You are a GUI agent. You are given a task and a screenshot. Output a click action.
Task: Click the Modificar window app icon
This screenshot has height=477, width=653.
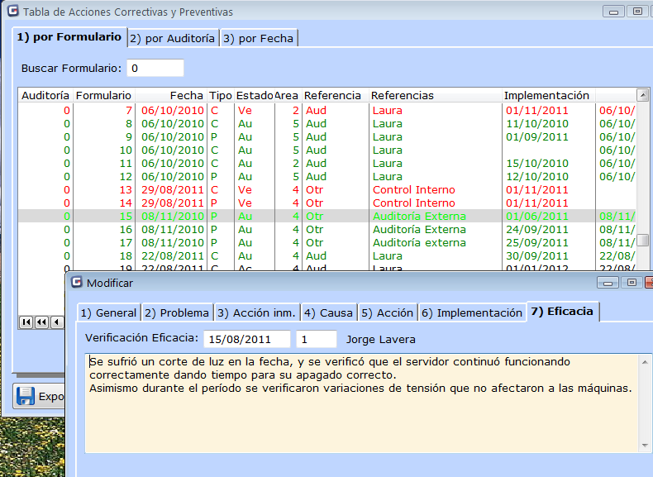pos(77,283)
